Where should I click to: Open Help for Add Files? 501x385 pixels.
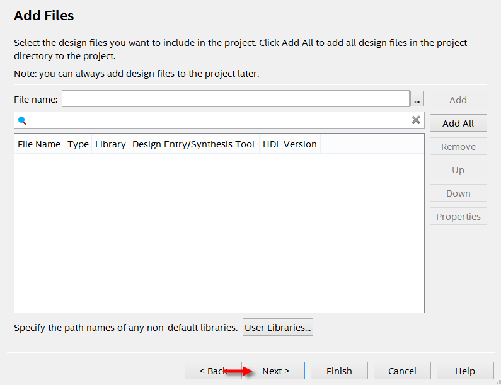[465, 371]
